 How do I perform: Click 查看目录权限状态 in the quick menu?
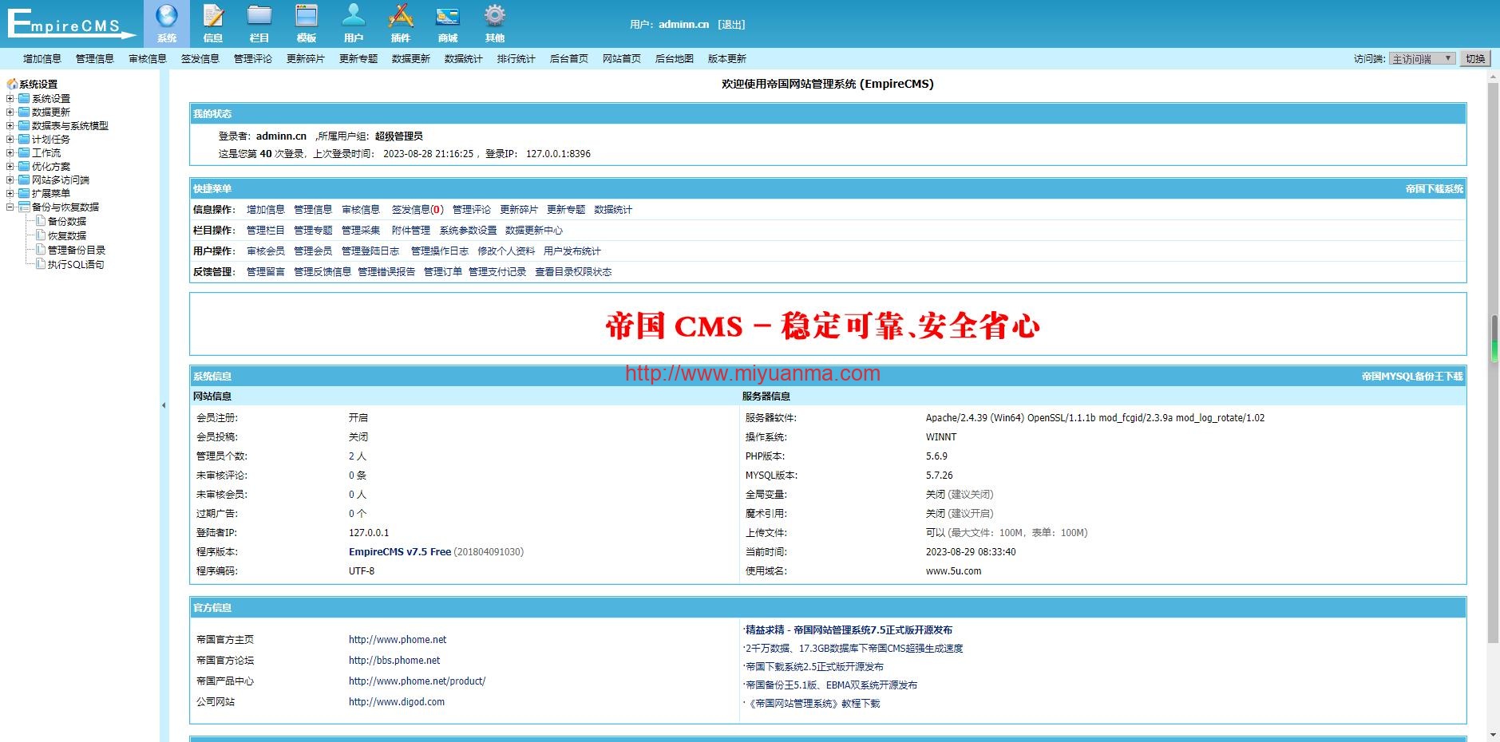(x=573, y=272)
